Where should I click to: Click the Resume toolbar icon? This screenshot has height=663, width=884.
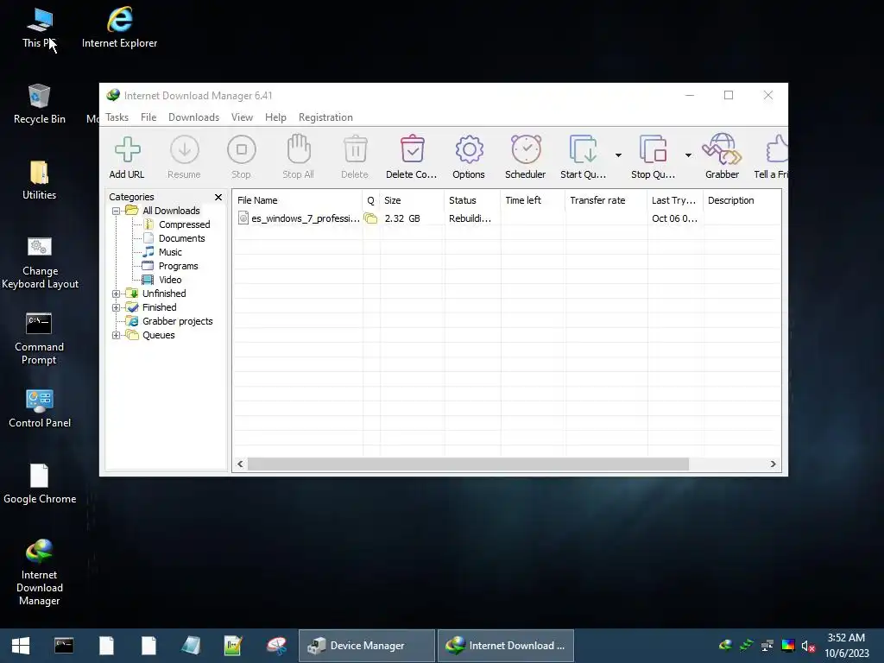[185, 150]
